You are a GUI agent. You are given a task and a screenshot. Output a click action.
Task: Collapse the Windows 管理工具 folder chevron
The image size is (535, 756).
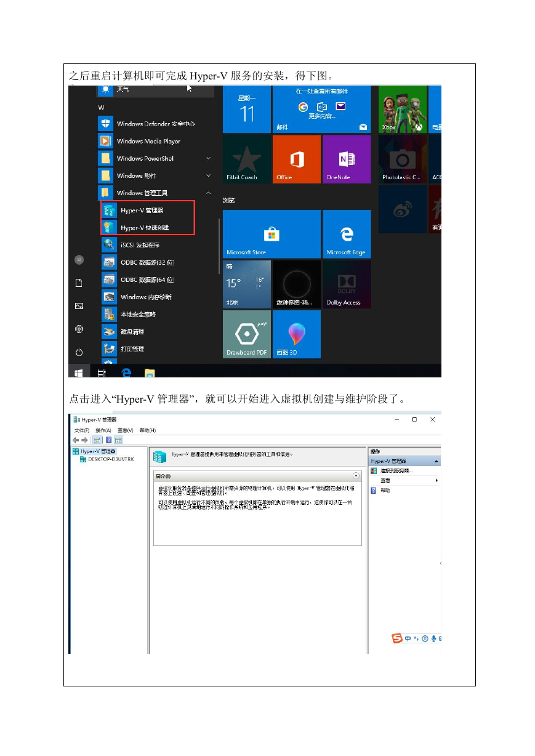208,193
